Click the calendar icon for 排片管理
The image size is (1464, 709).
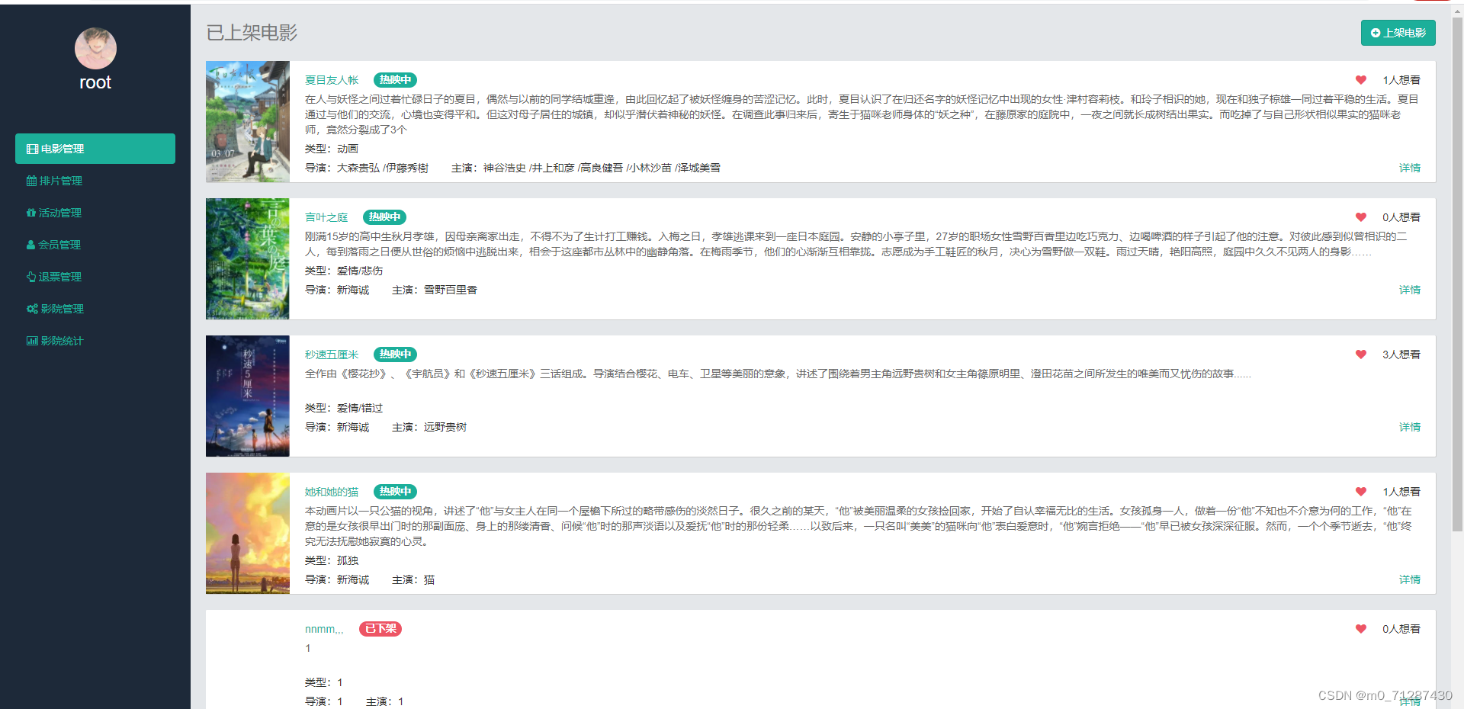(31, 181)
